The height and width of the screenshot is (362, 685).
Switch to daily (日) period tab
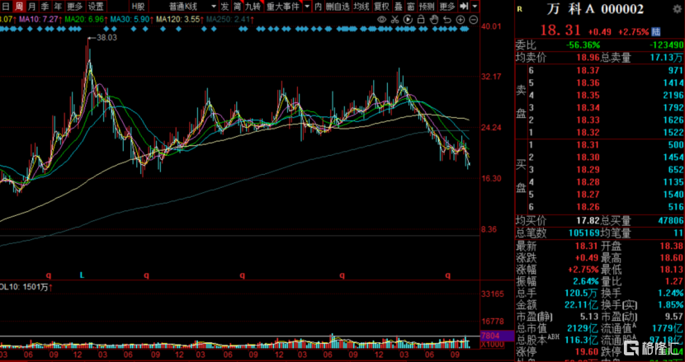(6, 6)
